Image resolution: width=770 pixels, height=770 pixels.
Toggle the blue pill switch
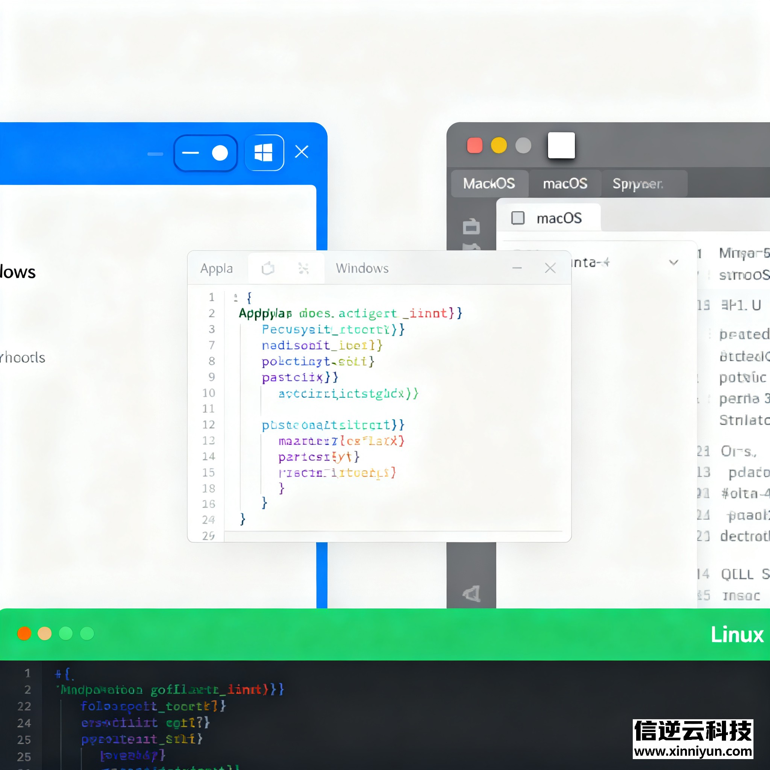click(206, 153)
